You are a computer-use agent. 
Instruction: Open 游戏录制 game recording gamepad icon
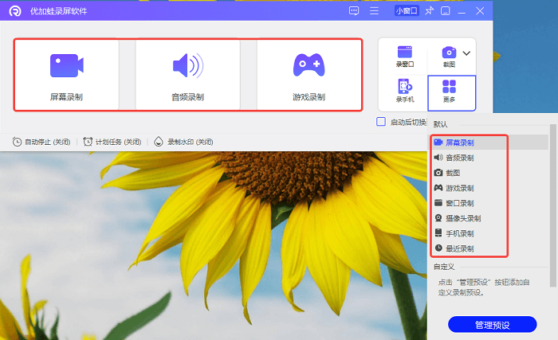click(308, 64)
